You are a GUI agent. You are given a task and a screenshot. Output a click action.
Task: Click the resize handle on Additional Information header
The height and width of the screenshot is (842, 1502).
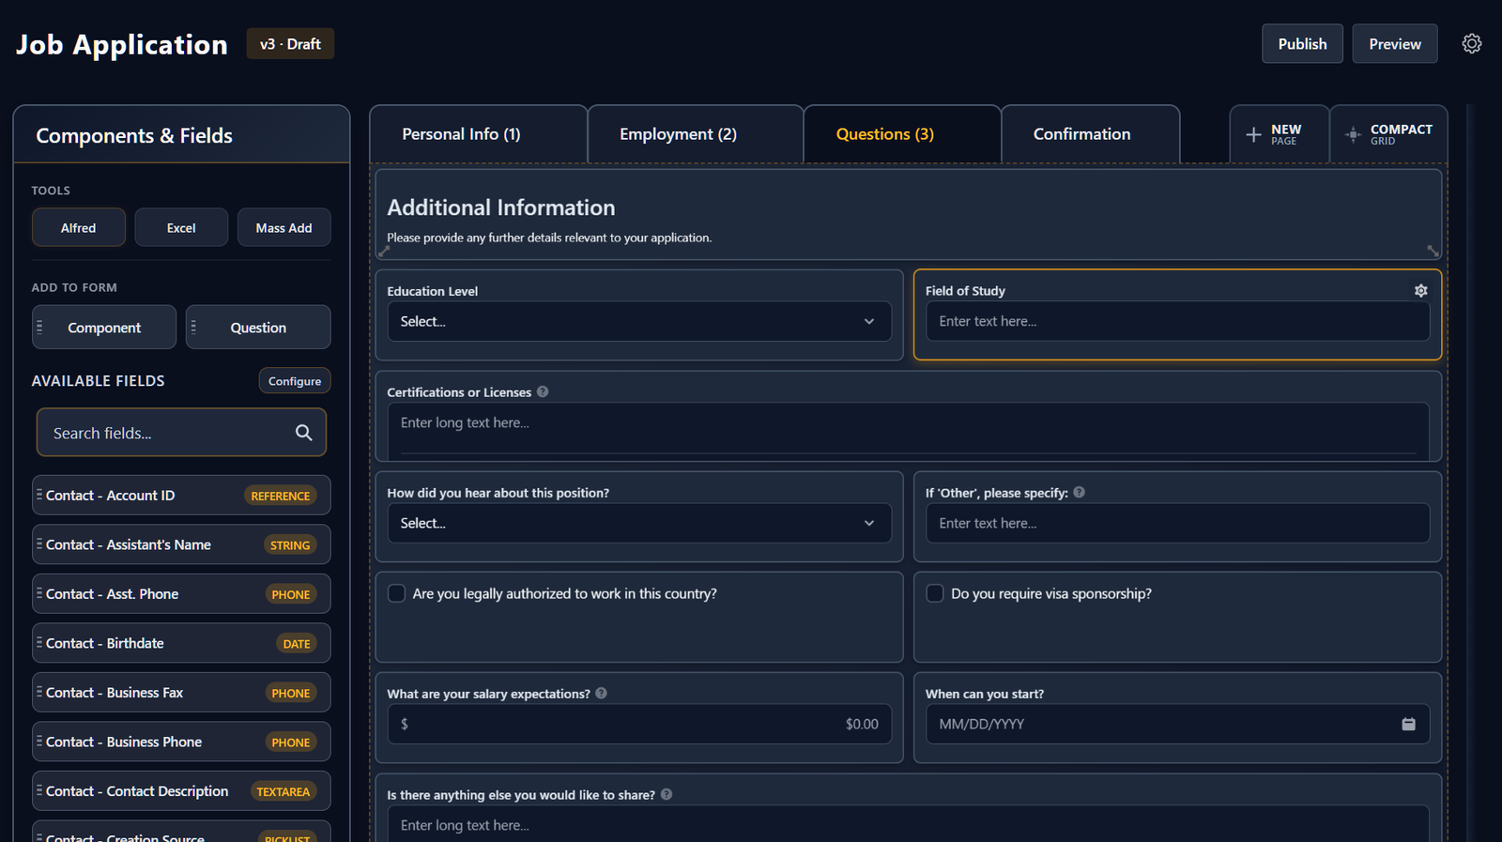tap(1433, 251)
